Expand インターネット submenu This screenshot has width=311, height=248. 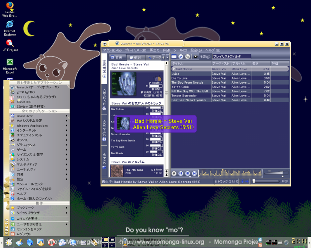point(40,130)
